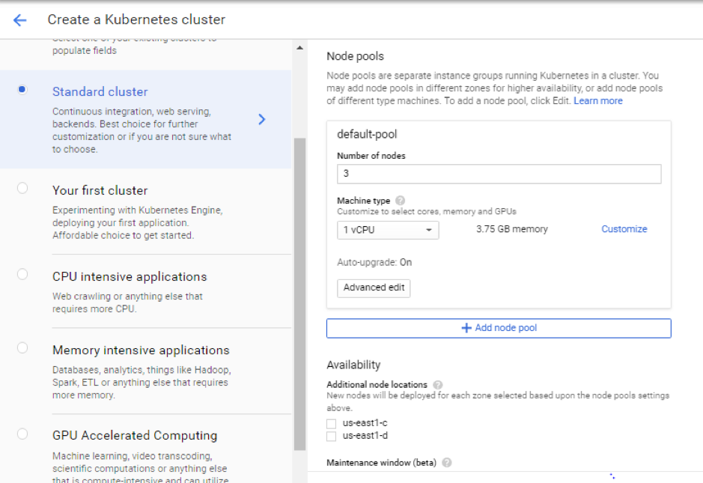This screenshot has width=703, height=483.
Task: Choose CPU intensive applications radio button
Action: (x=22, y=275)
